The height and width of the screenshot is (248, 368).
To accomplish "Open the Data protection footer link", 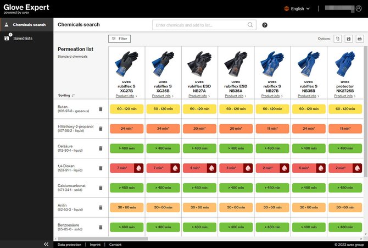I will click(69, 245).
